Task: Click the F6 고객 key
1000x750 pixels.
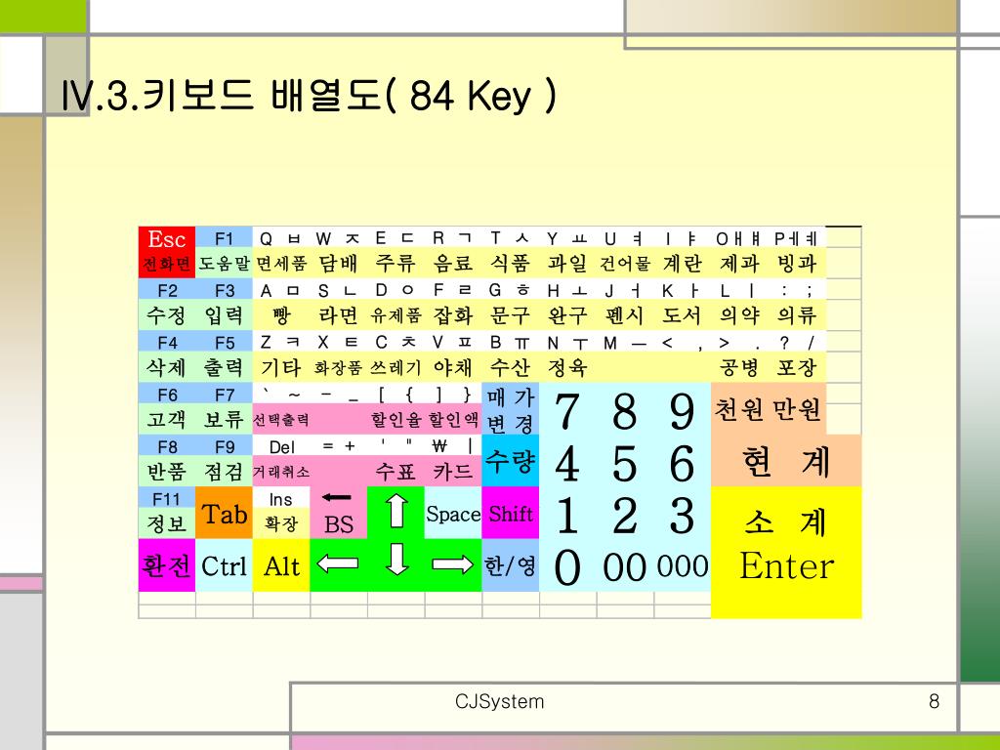Action: (x=166, y=409)
